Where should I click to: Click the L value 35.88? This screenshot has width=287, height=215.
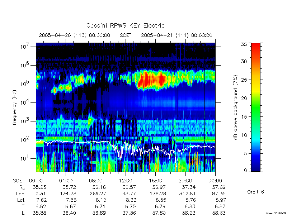tap(39, 213)
